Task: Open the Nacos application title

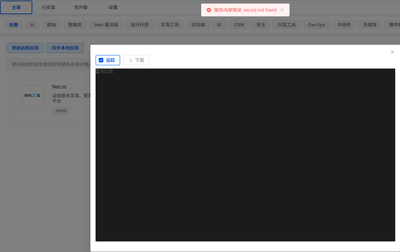Action: tap(59, 87)
